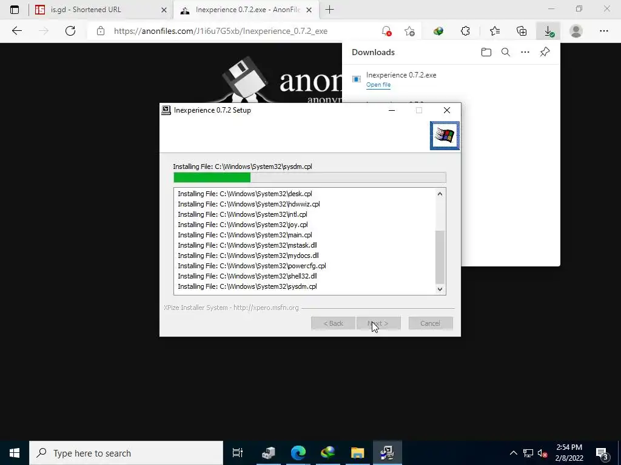Click the taskbar search box

126,453
